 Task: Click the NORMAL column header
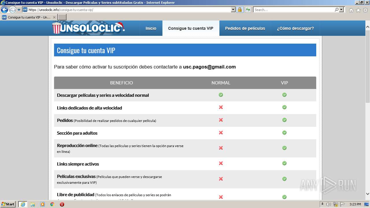[221, 83]
